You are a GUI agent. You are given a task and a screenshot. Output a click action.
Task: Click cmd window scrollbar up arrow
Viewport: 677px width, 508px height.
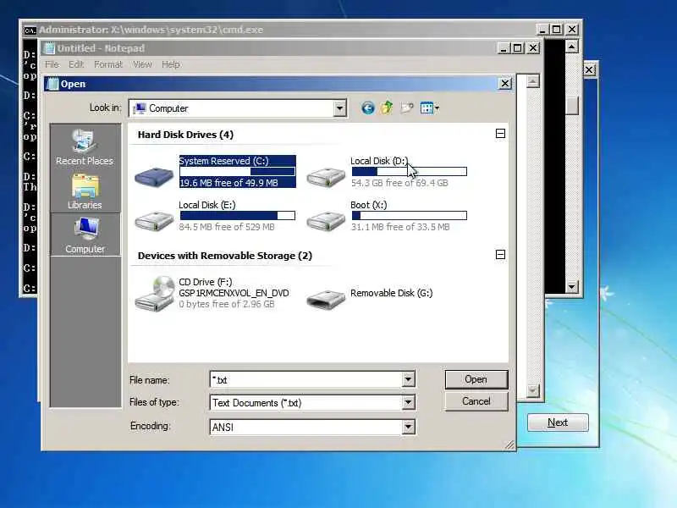click(572, 46)
